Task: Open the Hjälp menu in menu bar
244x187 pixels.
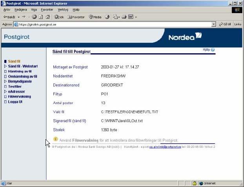Action: [x=76, y=10]
